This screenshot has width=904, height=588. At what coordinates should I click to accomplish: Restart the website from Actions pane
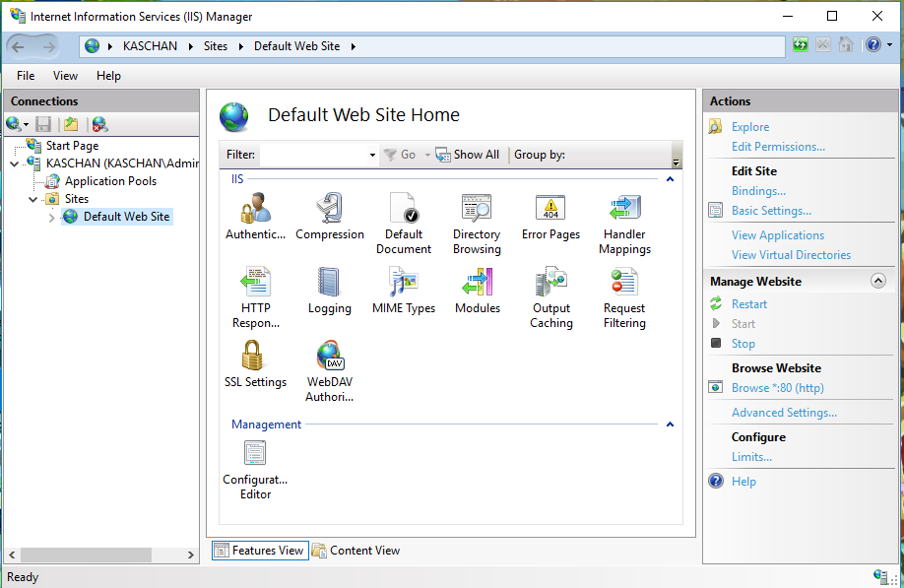pos(749,304)
